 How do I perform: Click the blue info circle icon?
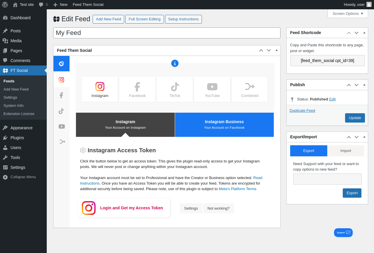[175, 63]
